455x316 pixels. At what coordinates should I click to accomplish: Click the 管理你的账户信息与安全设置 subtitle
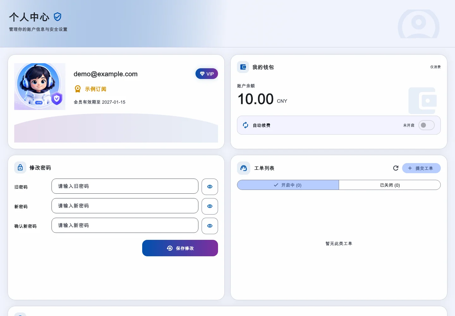pyautogui.click(x=38, y=29)
